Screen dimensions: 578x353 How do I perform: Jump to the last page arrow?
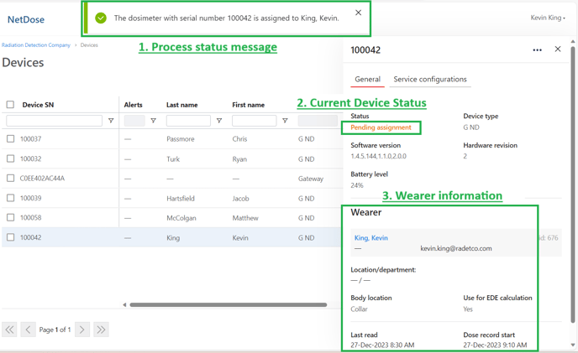(x=101, y=330)
